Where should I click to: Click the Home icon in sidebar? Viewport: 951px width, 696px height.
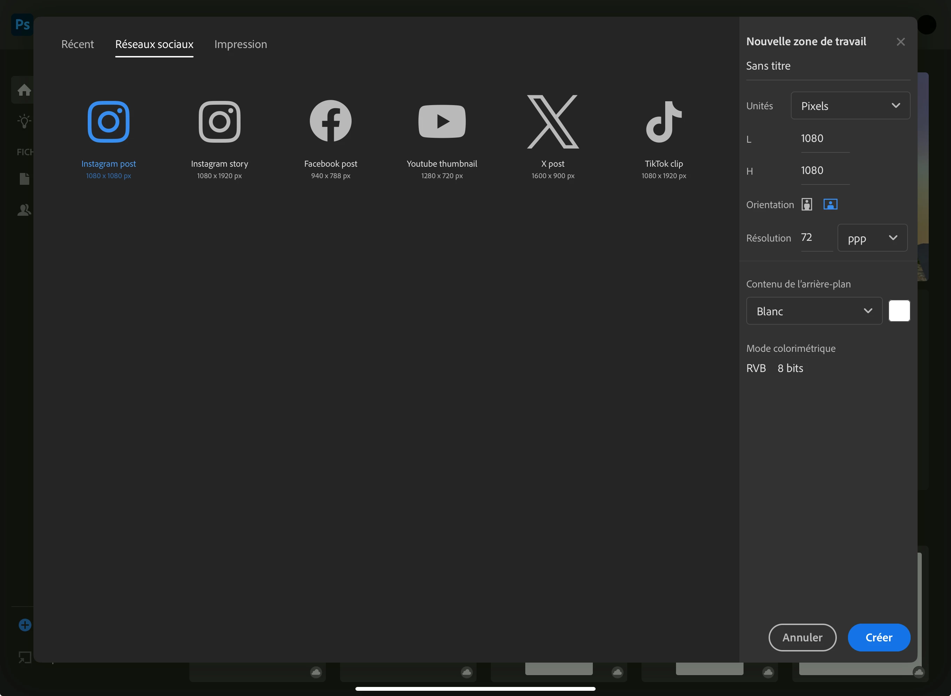click(x=24, y=90)
